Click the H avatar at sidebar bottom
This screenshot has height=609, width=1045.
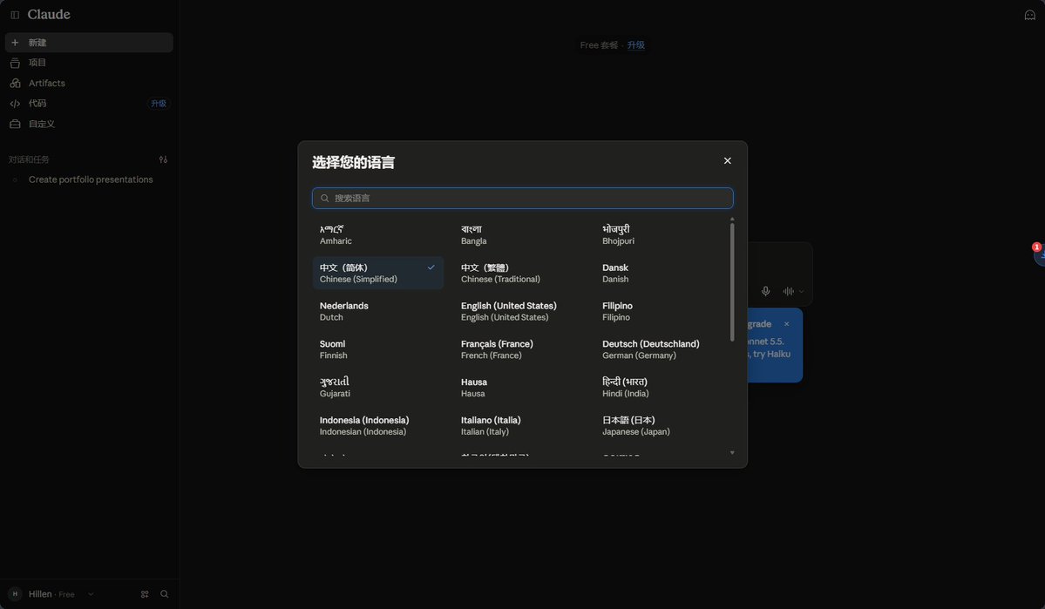[15, 594]
